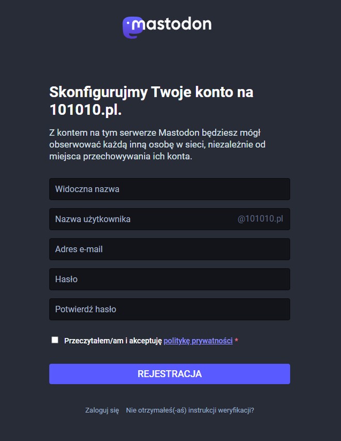The image size is (341, 441).
Task: Click the red asterisk beside the checkbox
Action: point(237,341)
